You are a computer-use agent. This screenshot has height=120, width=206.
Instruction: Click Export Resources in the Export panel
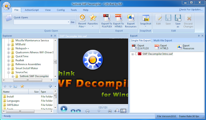click(x=186, y=47)
